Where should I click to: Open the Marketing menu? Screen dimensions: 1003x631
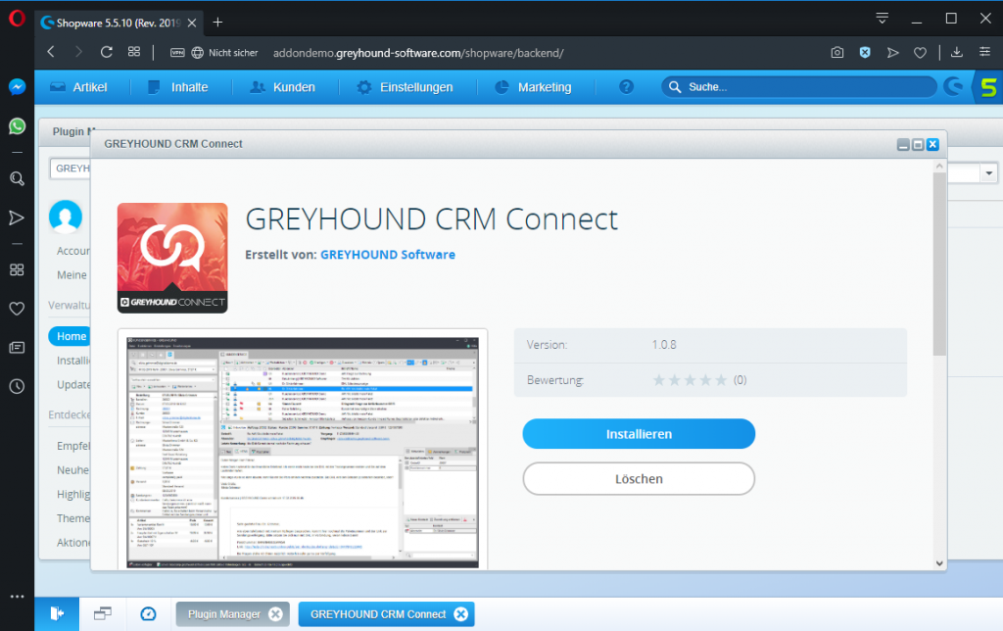pyautogui.click(x=534, y=87)
